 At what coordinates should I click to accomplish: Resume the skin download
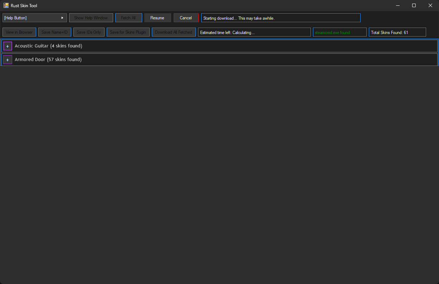click(x=158, y=18)
